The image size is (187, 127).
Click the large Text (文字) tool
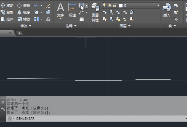(x=61, y=10)
